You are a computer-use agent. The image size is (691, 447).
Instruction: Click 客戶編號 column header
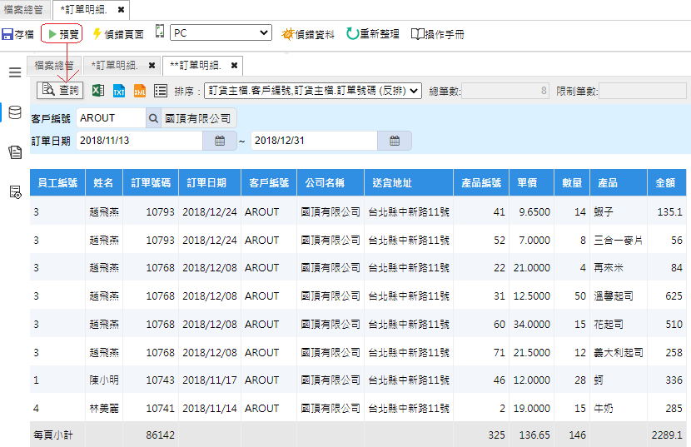269,182
